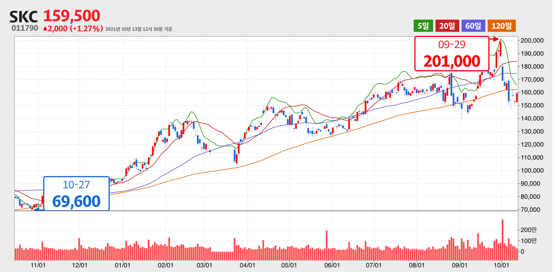
Task: Click the 80,000 price axis label
Action: pos(531,196)
